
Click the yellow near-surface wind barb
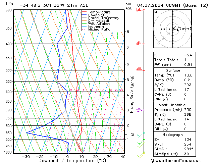click(141, 156)
